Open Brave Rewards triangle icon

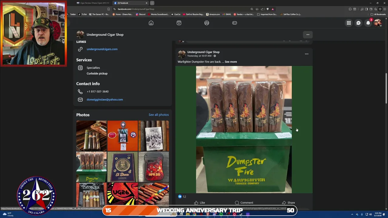point(273,9)
